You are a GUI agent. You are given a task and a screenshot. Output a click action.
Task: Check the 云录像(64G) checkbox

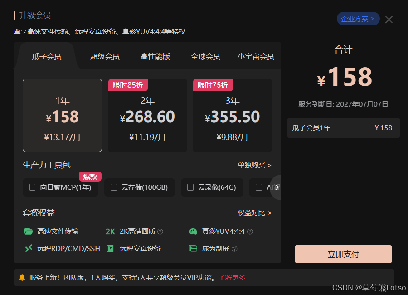point(190,187)
